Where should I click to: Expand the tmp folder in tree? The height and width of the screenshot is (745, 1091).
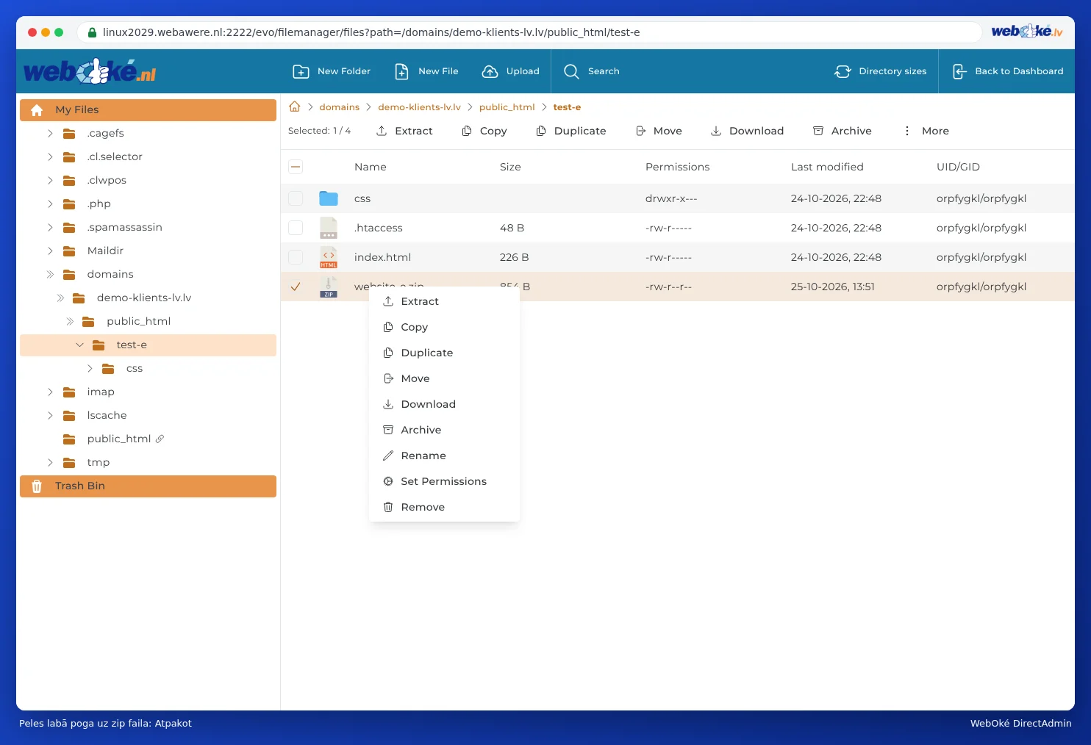click(50, 462)
